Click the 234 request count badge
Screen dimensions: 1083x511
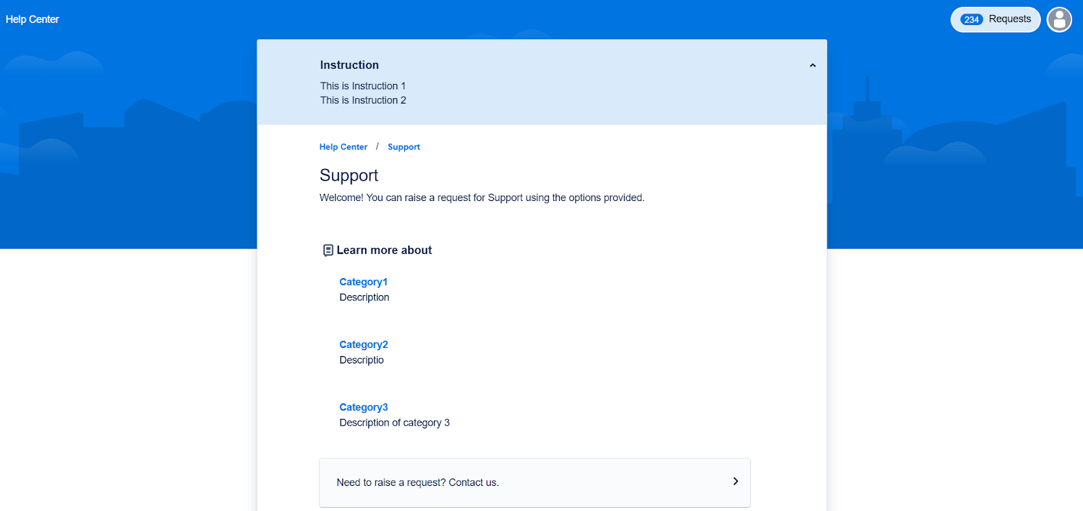(972, 20)
